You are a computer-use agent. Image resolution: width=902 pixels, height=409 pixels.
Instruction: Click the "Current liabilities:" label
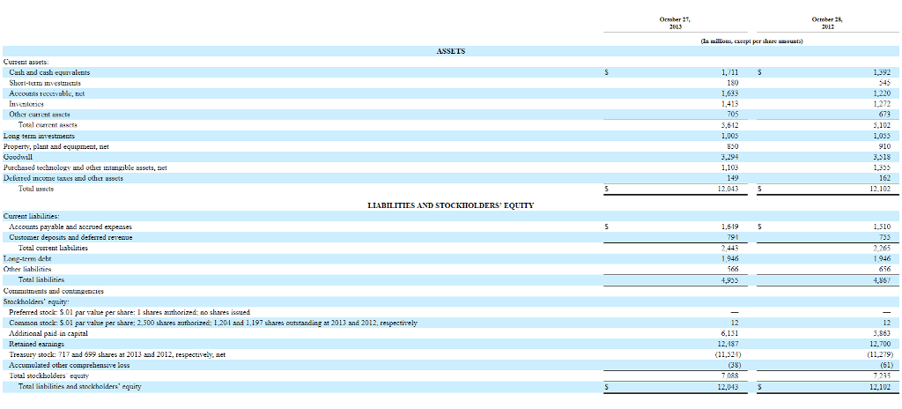pos(31,216)
